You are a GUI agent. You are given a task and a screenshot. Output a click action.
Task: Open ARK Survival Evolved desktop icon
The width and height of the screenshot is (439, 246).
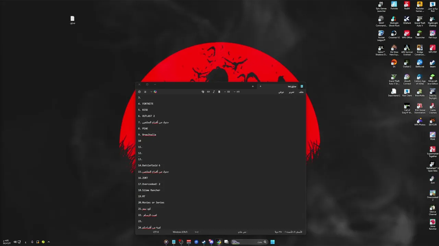(407, 50)
